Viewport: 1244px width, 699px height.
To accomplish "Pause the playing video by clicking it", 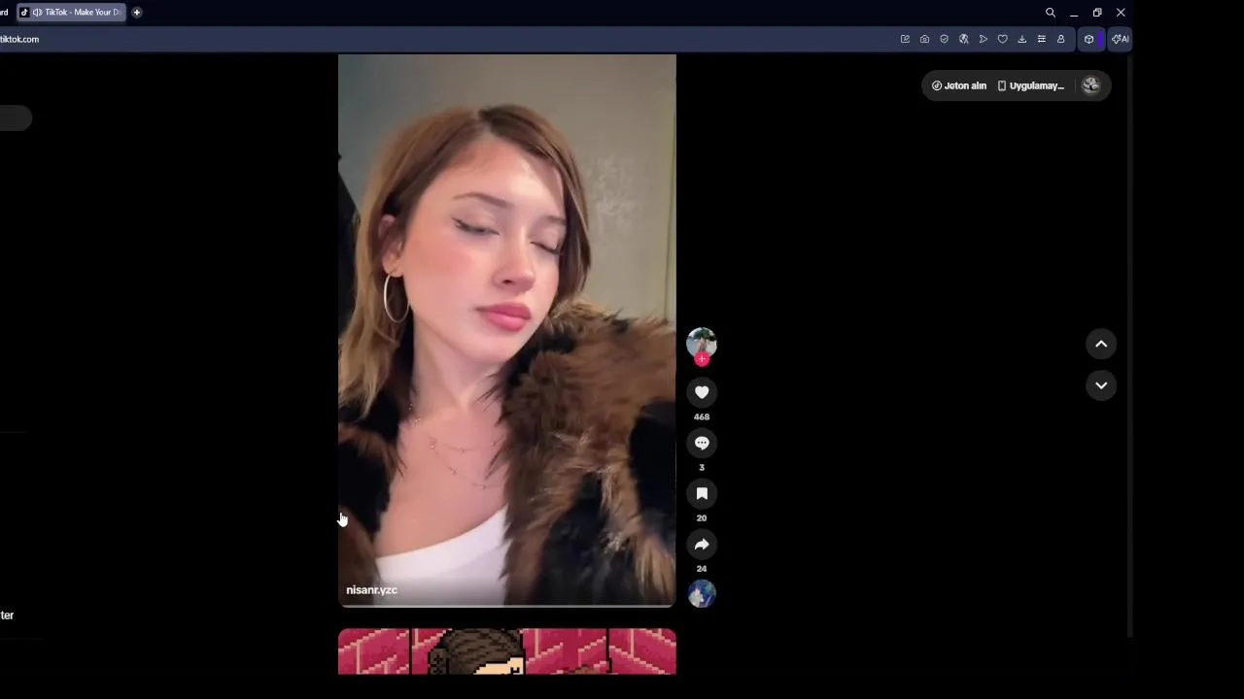I will [506, 329].
